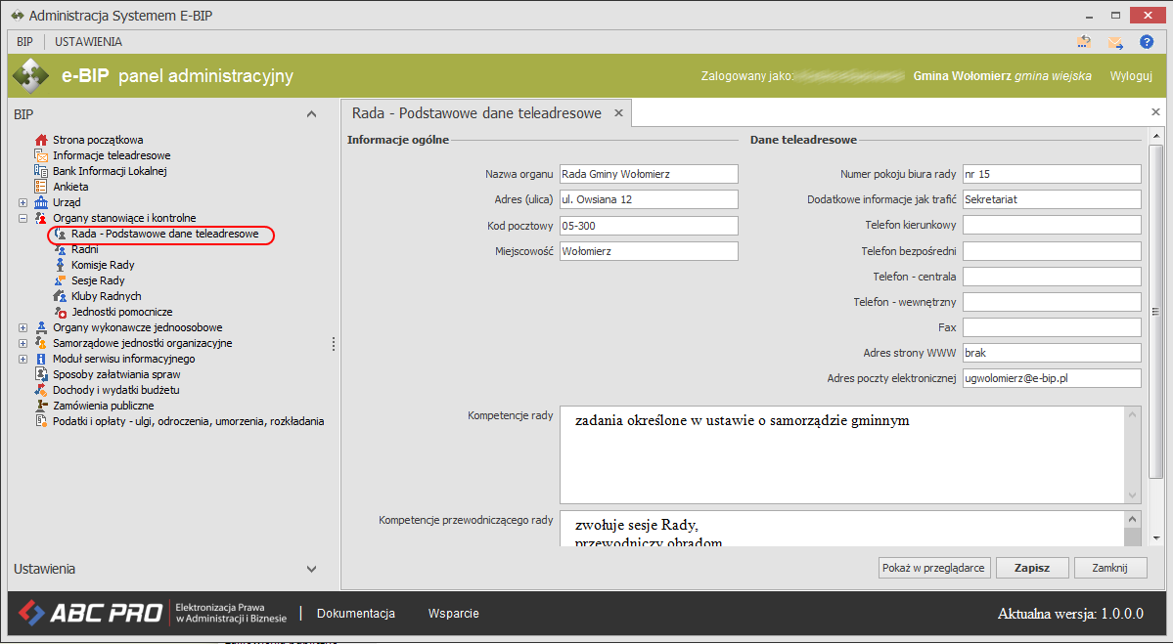Screen dimensions: 1173x644
Task: Click the Moduł serwisu informacyjnego info icon
Action: [x=41, y=359]
